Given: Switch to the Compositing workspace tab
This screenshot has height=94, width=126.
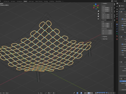Looking at the screenshot, I should [19, 1].
